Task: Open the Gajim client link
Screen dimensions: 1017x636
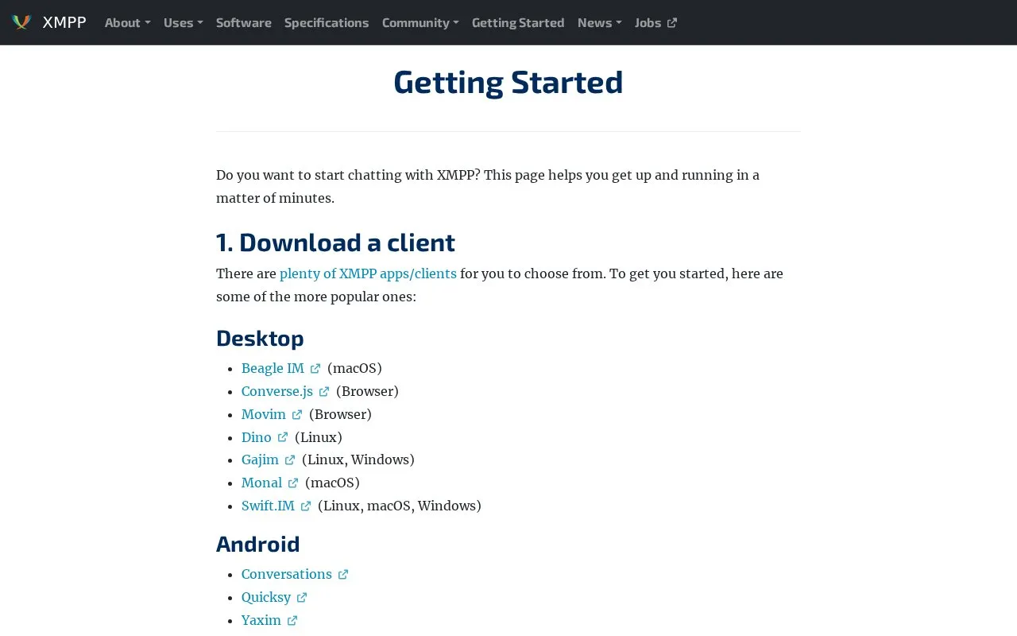Action: tap(260, 460)
